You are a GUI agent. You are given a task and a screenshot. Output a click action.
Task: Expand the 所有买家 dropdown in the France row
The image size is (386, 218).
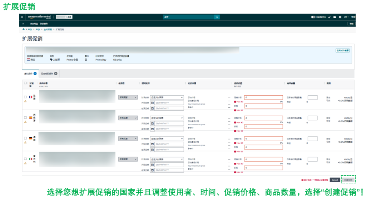pyautogui.click(x=128, y=97)
